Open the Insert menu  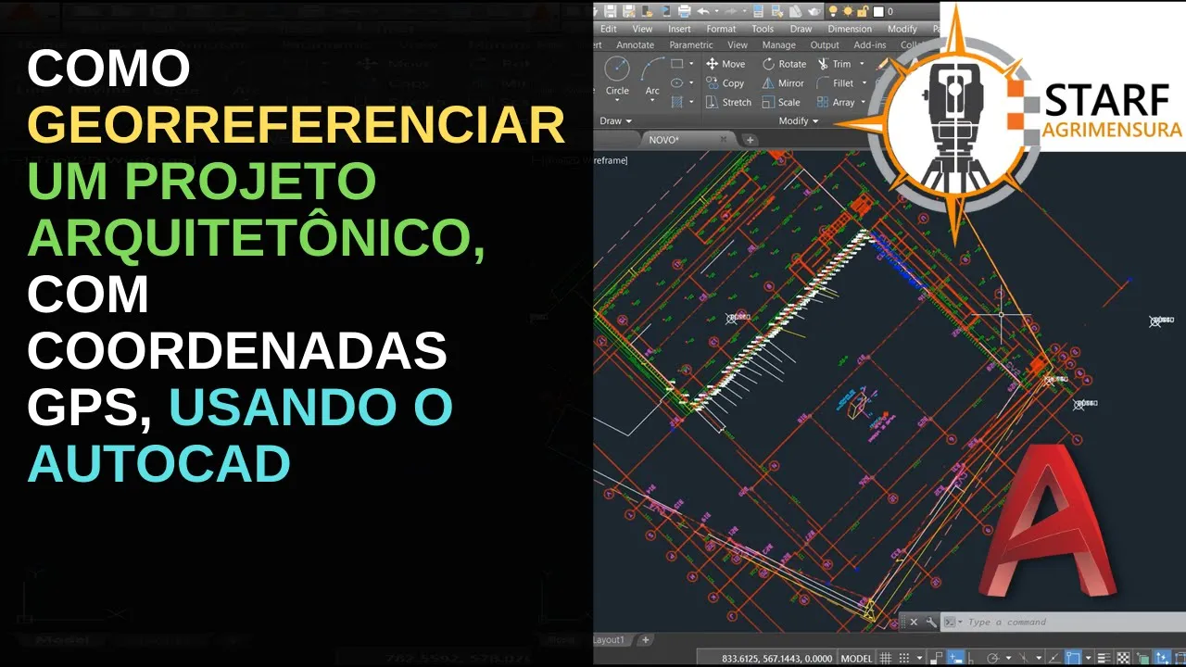tap(679, 29)
